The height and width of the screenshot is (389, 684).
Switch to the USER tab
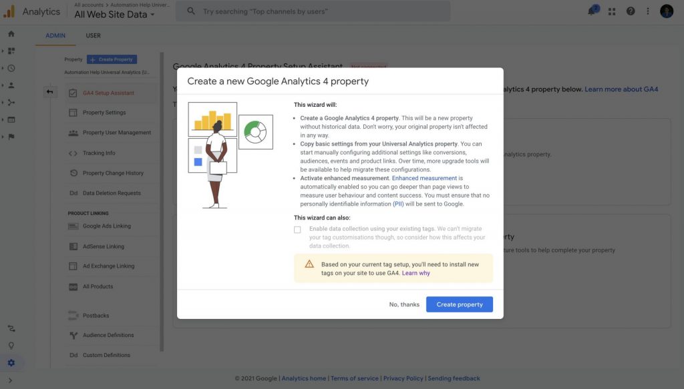[x=93, y=36]
